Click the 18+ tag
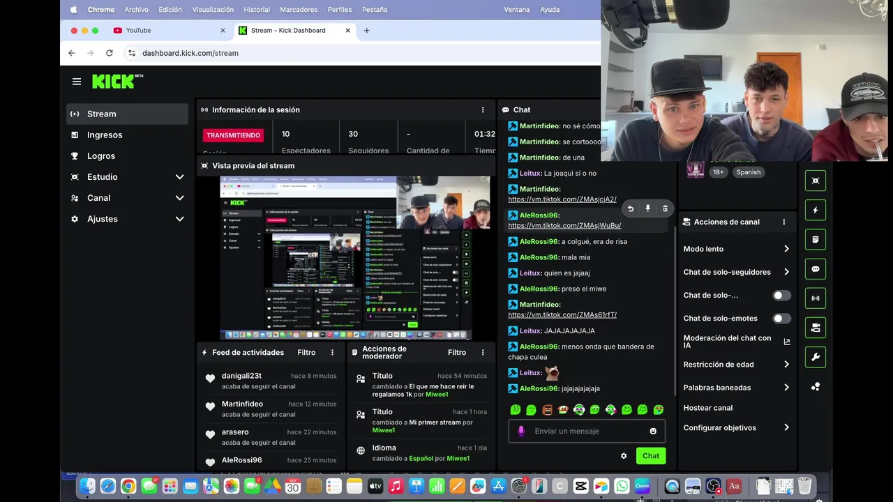The image size is (893, 502). click(x=718, y=172)
